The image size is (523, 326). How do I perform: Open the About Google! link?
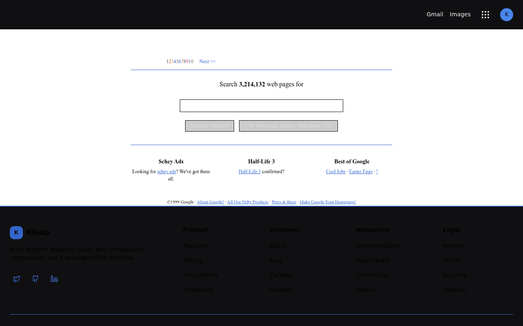pos(210,202)
